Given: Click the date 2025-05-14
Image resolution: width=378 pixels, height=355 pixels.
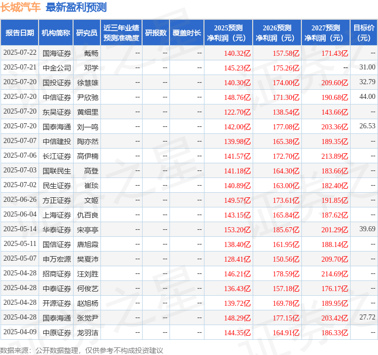Looking at the screenshot, I should coord(20,229).
